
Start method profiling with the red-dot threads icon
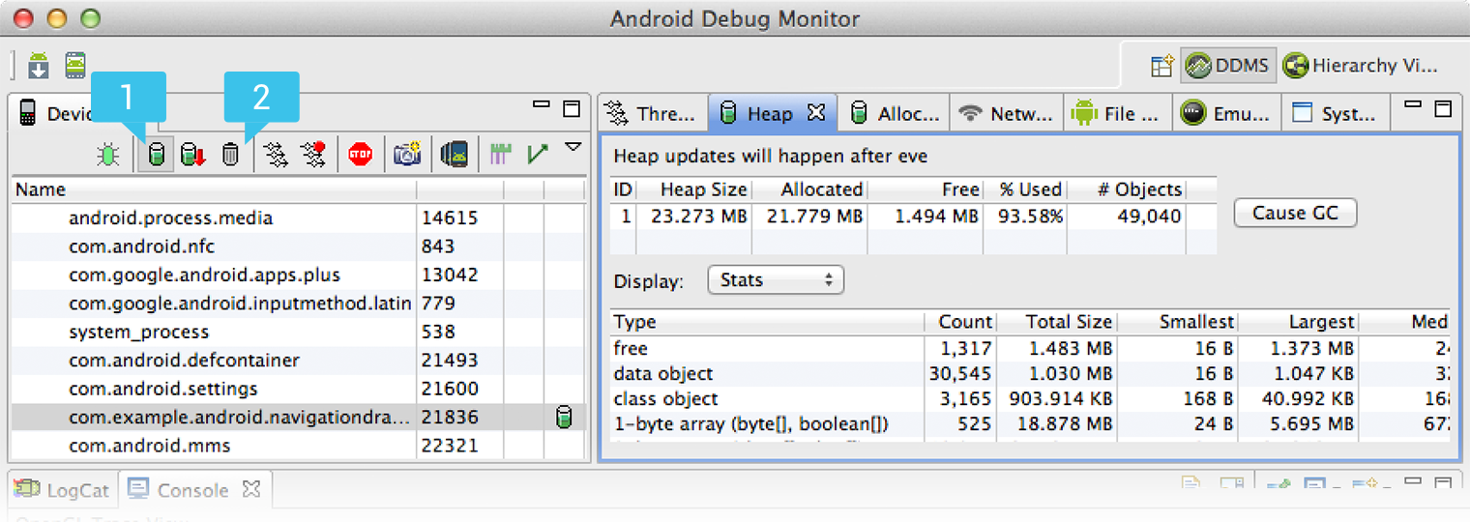[312, 155]
